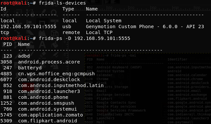This screenshot has width=211, height=124.
Task: Select the faint Zoom magnifier tool icon
Action: 54,13
